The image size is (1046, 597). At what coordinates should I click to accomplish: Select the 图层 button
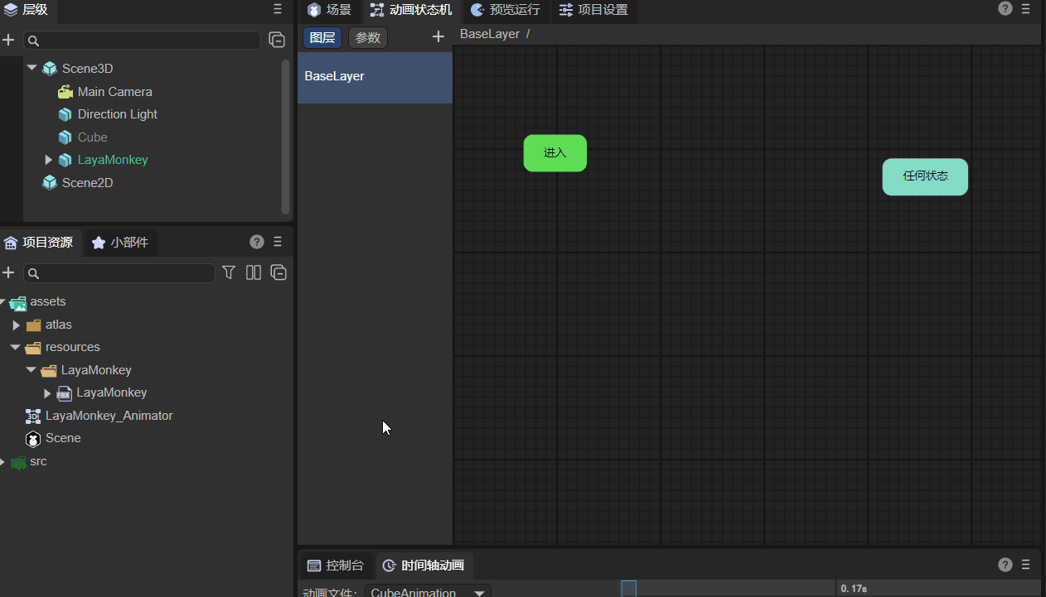(x=322, y=37)
